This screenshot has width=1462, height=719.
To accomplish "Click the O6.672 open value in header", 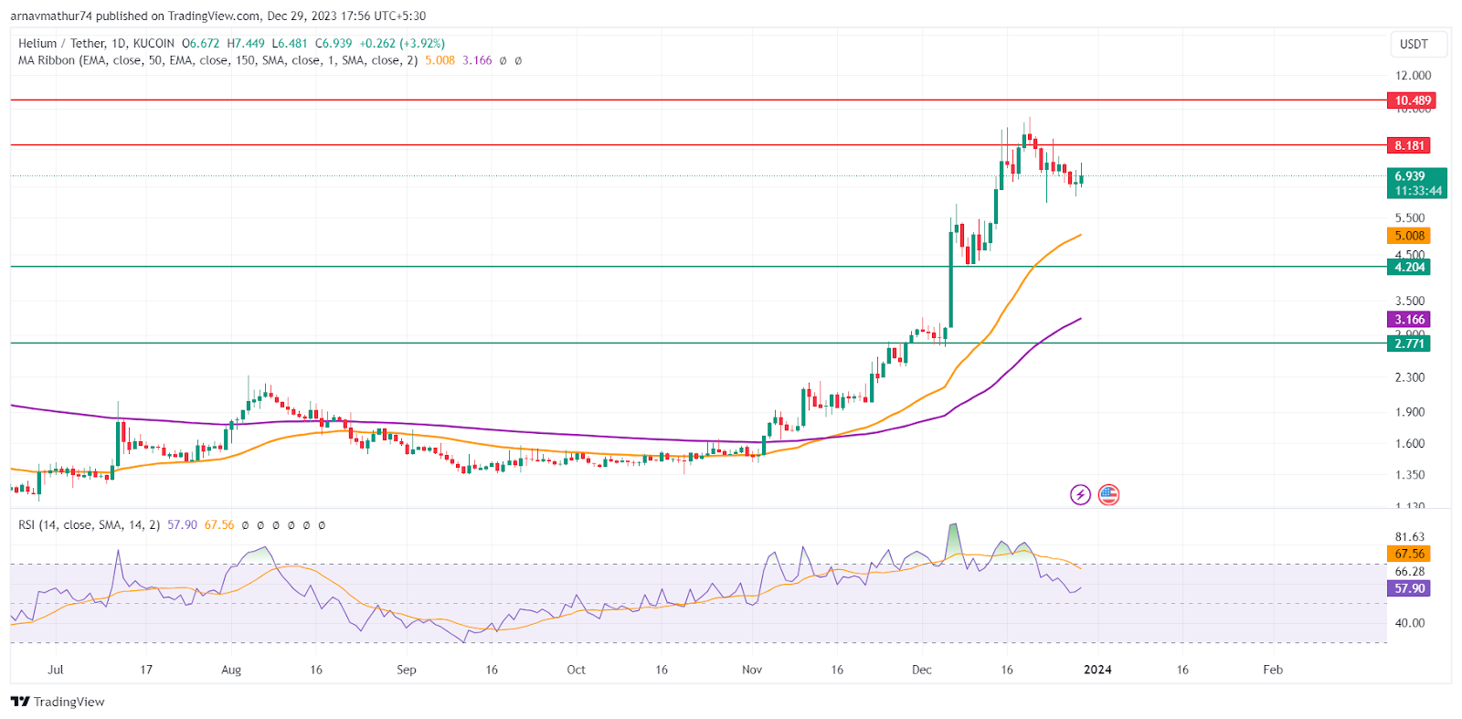I will pyautogui.click(x=201, y=43).
